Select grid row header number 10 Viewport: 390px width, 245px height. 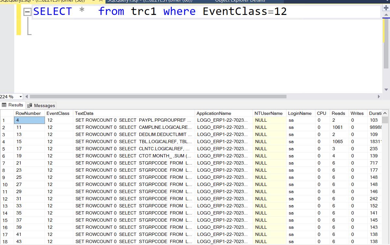point(7,185)
